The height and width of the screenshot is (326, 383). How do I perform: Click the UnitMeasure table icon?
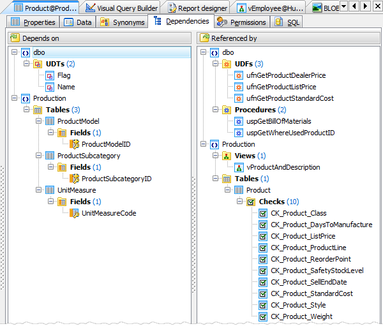[50, 190]
